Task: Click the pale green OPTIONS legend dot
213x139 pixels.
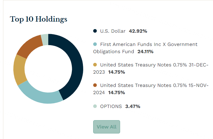Action: point(95,106)
